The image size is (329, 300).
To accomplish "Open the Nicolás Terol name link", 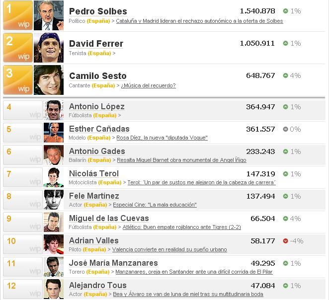I will [x=94, y=173].
